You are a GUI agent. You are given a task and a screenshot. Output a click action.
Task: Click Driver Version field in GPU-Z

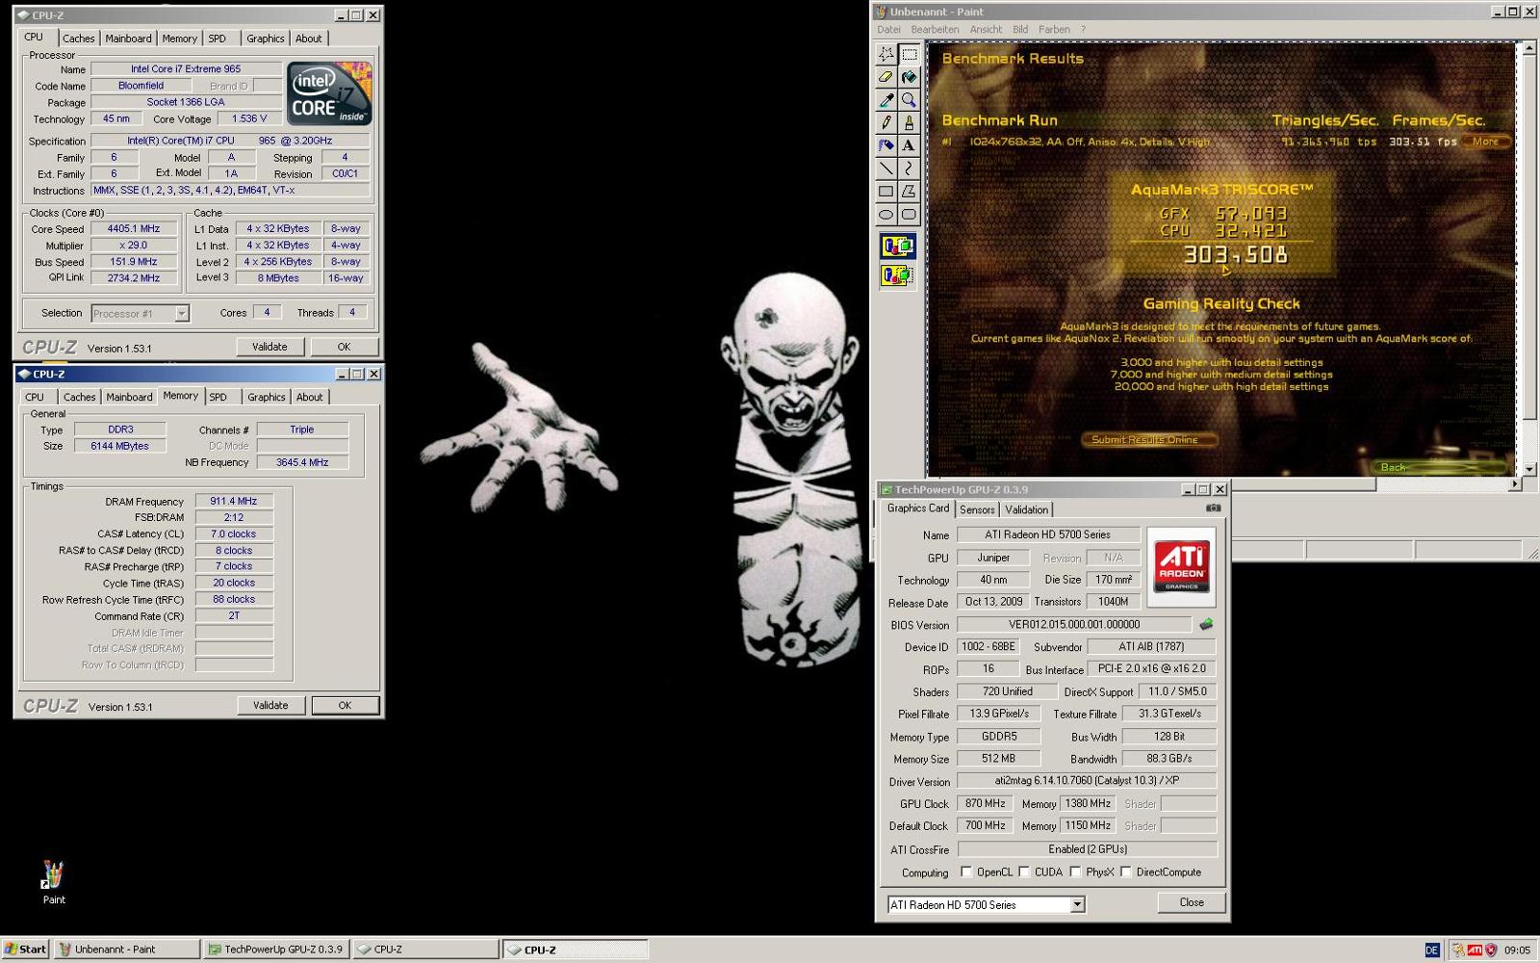(1088, 781)
